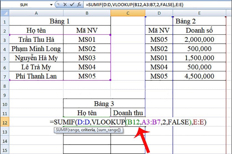Click the Enter checkmark formula button
The height and width of the screenshot is (154, 232).
[x=72, y=5]
